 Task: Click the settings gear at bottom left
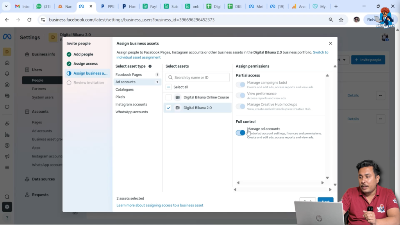[7, 207]
